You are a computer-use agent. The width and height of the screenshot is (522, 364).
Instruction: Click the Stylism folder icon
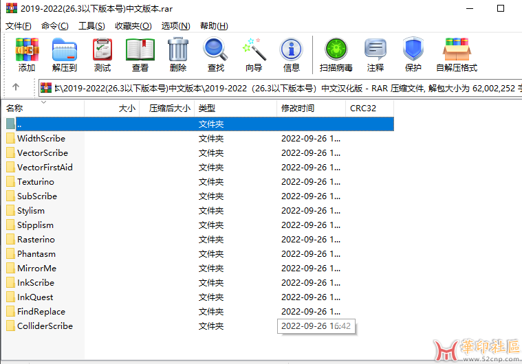tap(10, 210)
